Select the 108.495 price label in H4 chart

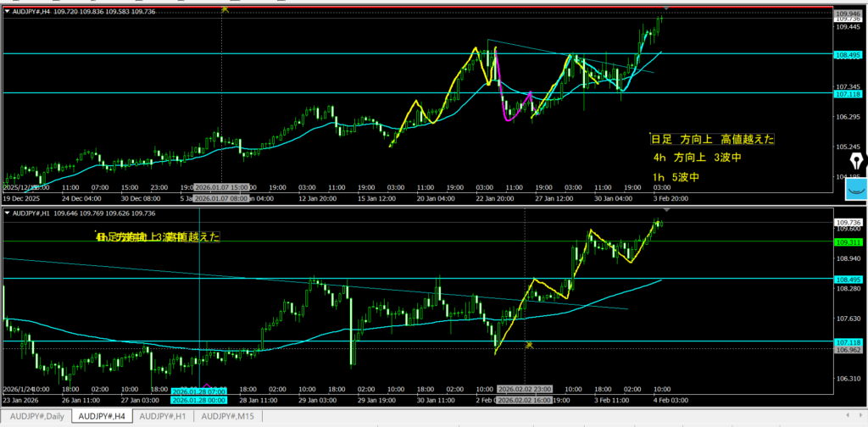[x=849, y=53]
